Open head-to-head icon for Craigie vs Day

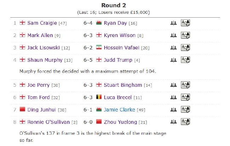(x=173, y=23)
